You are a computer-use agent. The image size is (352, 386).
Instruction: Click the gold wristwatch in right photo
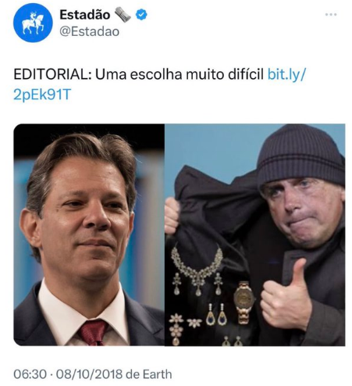pos(244,302)
